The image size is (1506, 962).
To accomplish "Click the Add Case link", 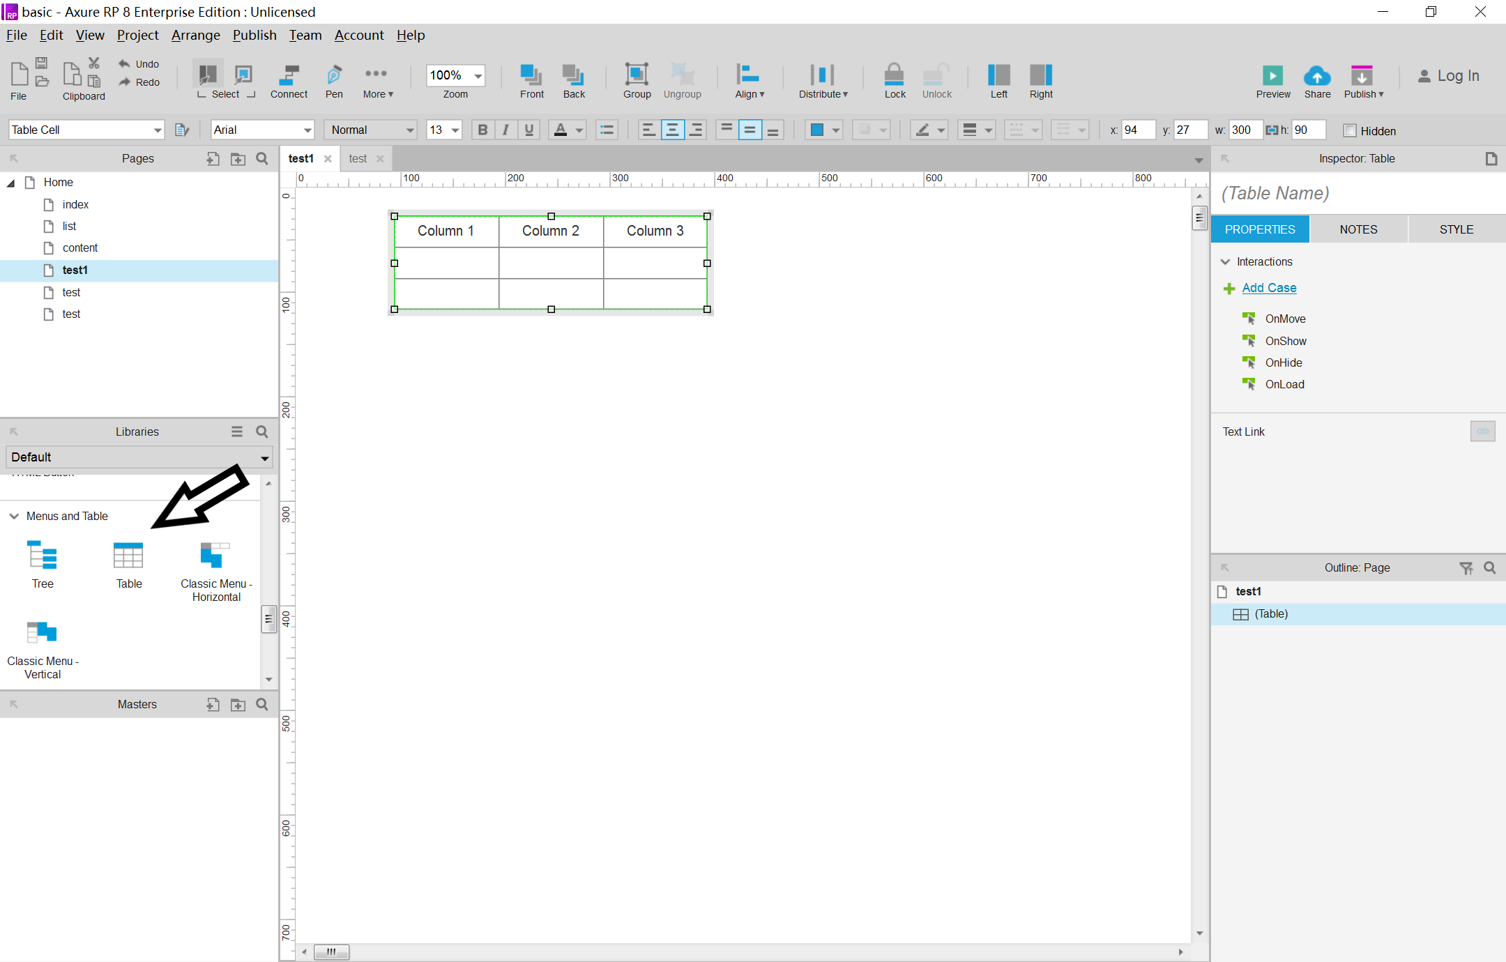I will click(x=1269, y=288).
